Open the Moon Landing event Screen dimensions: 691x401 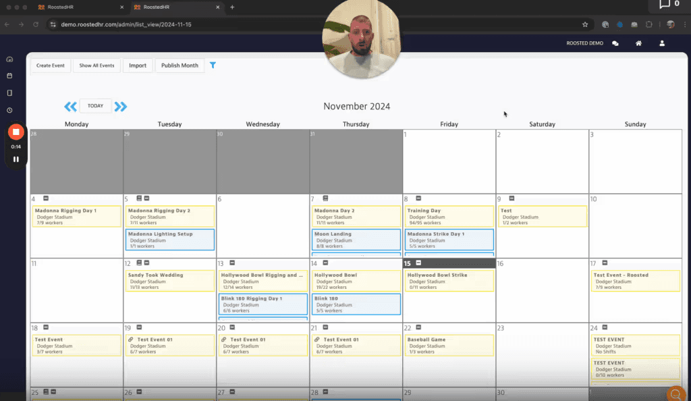tap(356, 240)
